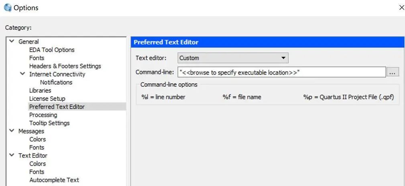
Task: Select Colors under Text Editor
Action: coord(37,164)
